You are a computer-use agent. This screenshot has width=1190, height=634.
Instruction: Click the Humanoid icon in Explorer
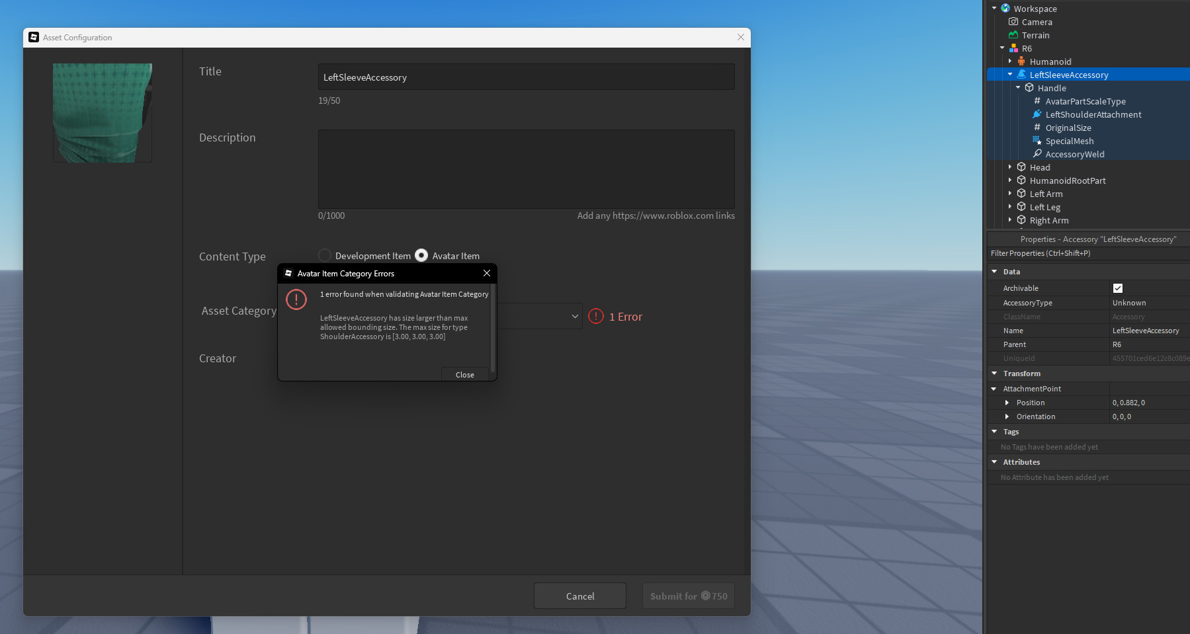pyautogui.click(x=1021, y=61)
